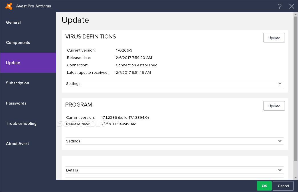Image resolution: width=298 pixels, height=192 pixels.
Task: Click the chevron beside Details
Action: click(280, 170)
